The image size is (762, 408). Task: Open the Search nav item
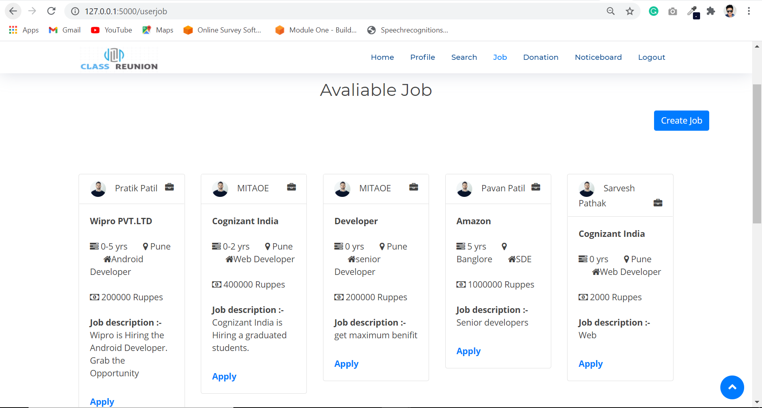tap(464, 57)
